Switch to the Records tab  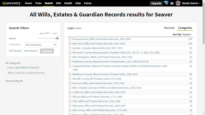(x=169, y=28)
